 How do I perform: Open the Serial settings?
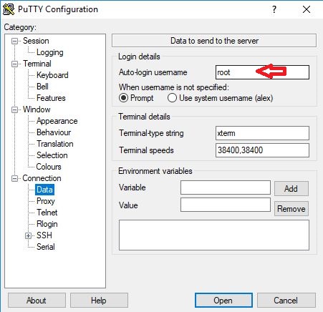click(x=46, y=247)
